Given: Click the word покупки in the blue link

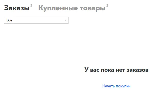Looking at the screenshot, I should coord(123,86).
